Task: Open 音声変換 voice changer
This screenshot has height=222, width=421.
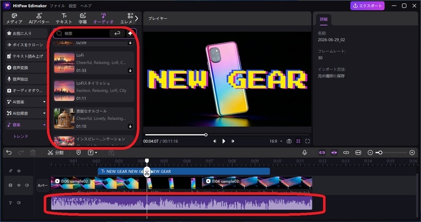Action: click(26, 67)
